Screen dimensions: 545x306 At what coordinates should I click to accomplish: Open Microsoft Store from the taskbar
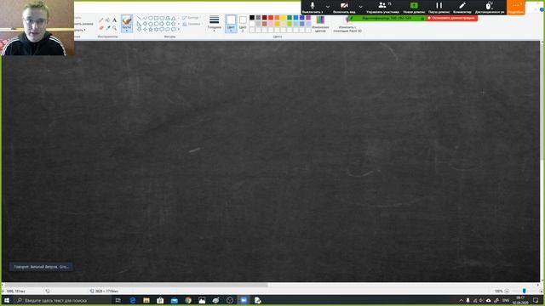coord(160,300)
